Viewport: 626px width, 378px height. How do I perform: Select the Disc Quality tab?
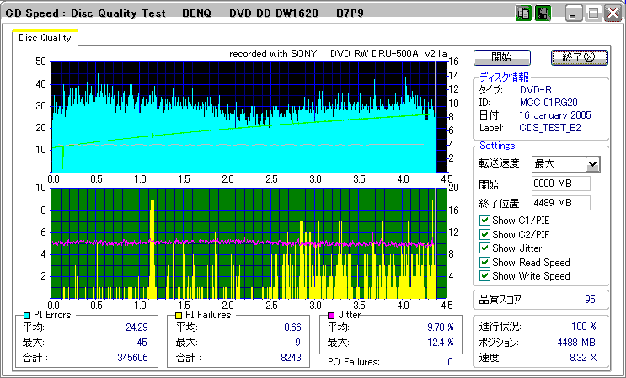[45, 38]
